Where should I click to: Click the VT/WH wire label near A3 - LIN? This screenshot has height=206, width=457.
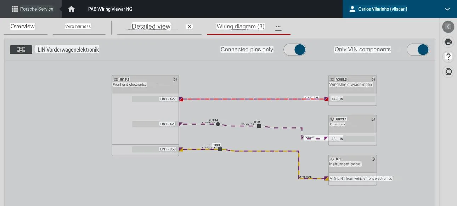coord(308,137)
